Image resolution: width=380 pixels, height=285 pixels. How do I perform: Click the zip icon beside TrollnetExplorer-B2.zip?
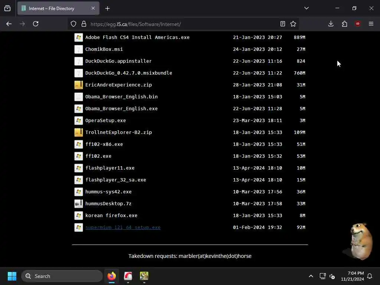[x=79, y=132]
